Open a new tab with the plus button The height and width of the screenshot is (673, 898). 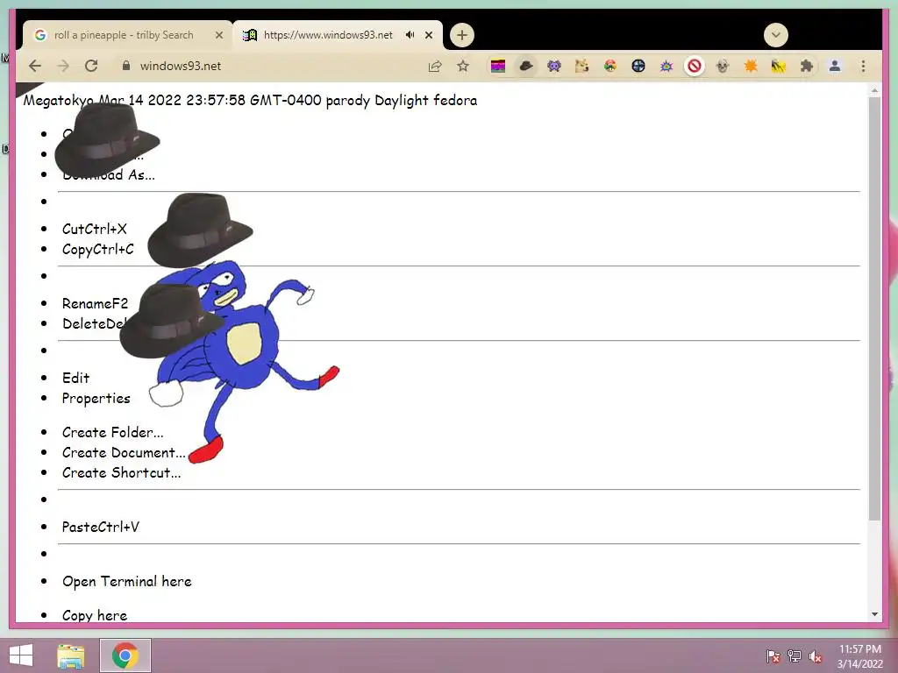[461, 35]
